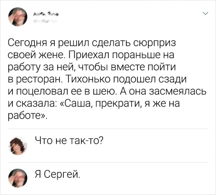Select the reply "Я Сергей."
This screenshot has width=216, height=195.
[57, 173]
